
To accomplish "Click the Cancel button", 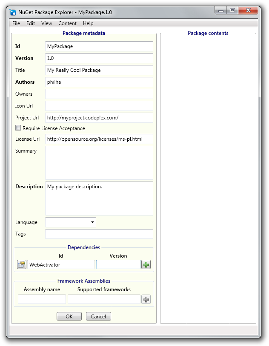I will pos(98,316).
